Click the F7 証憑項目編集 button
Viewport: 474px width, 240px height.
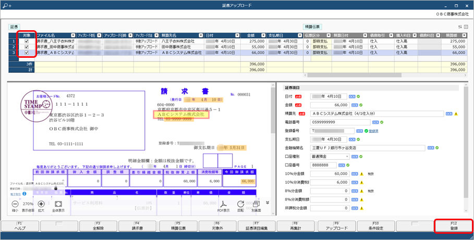coord(257,226)
